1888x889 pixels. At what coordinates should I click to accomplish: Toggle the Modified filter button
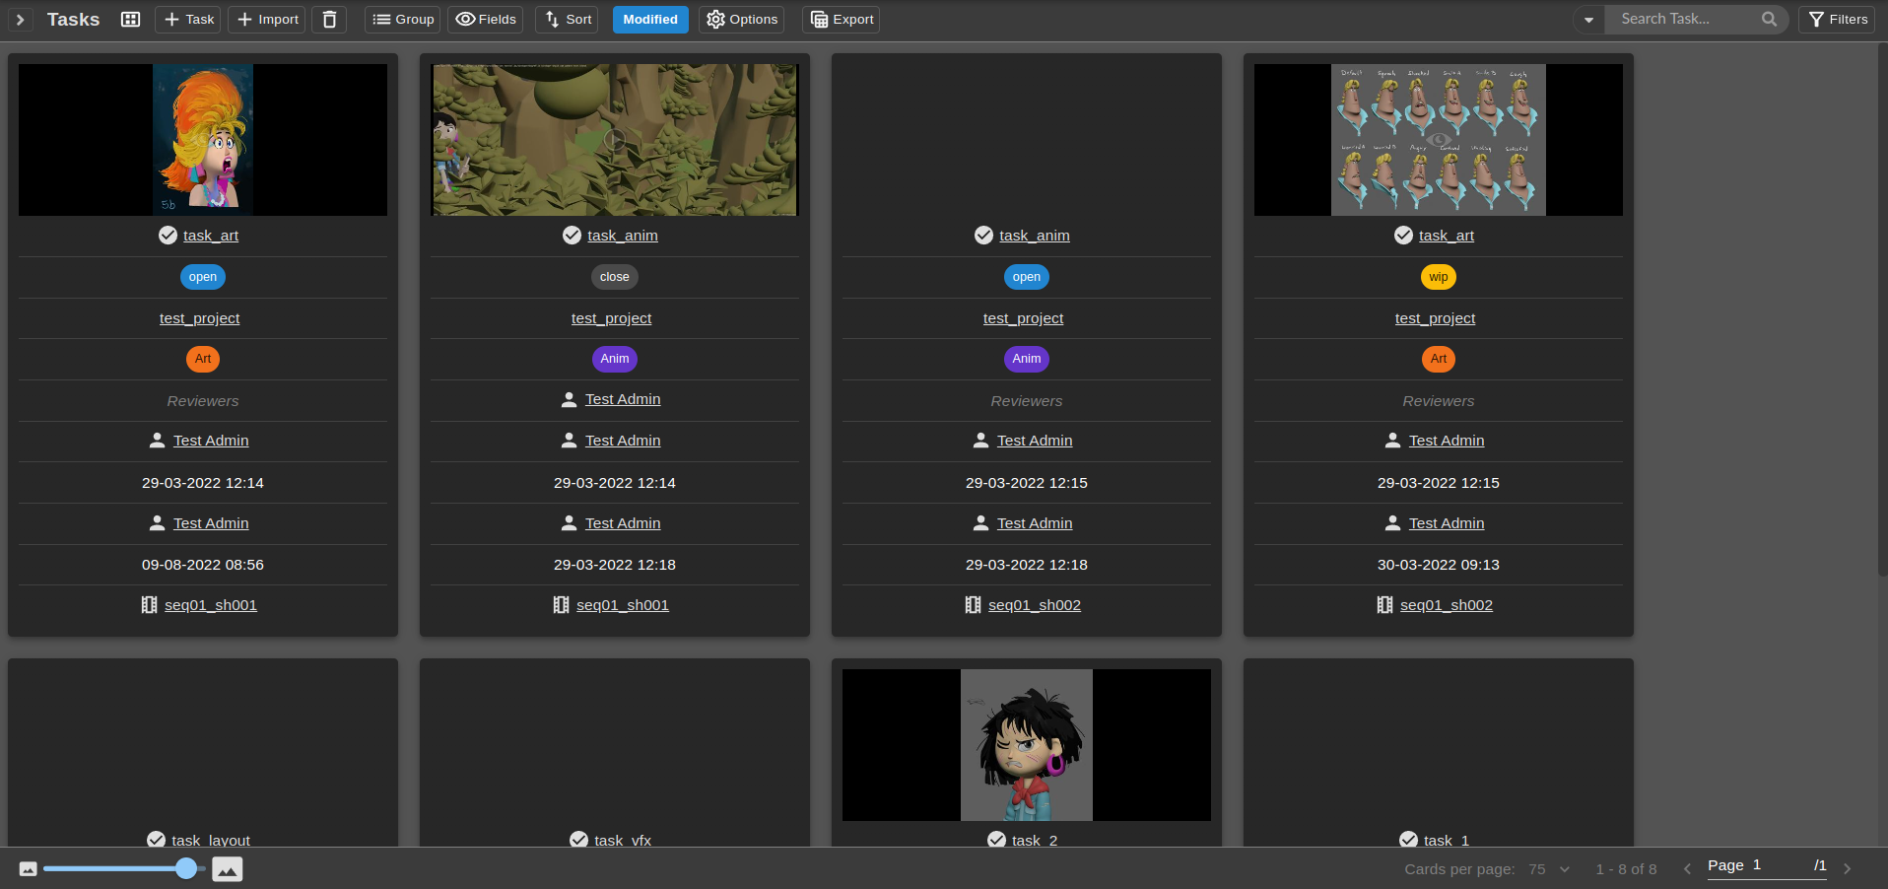(650, 19)
